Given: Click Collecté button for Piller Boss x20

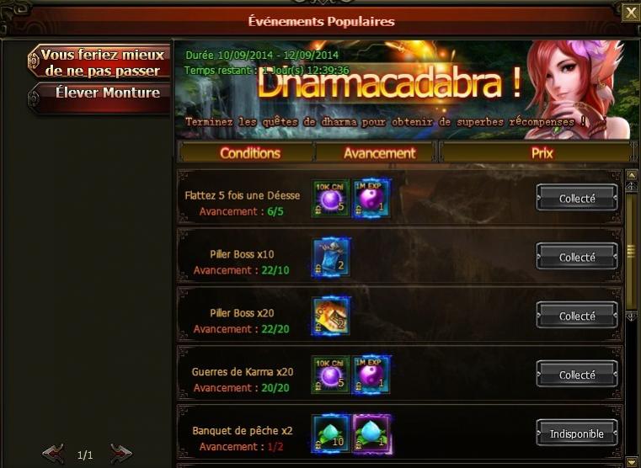Looking at the screenshot, I should click(576, 316).
